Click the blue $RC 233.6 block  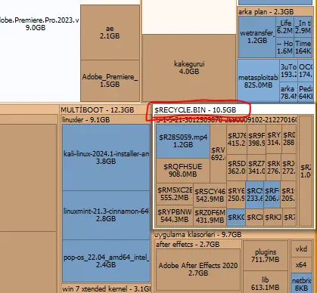click(x=254, y=195)
